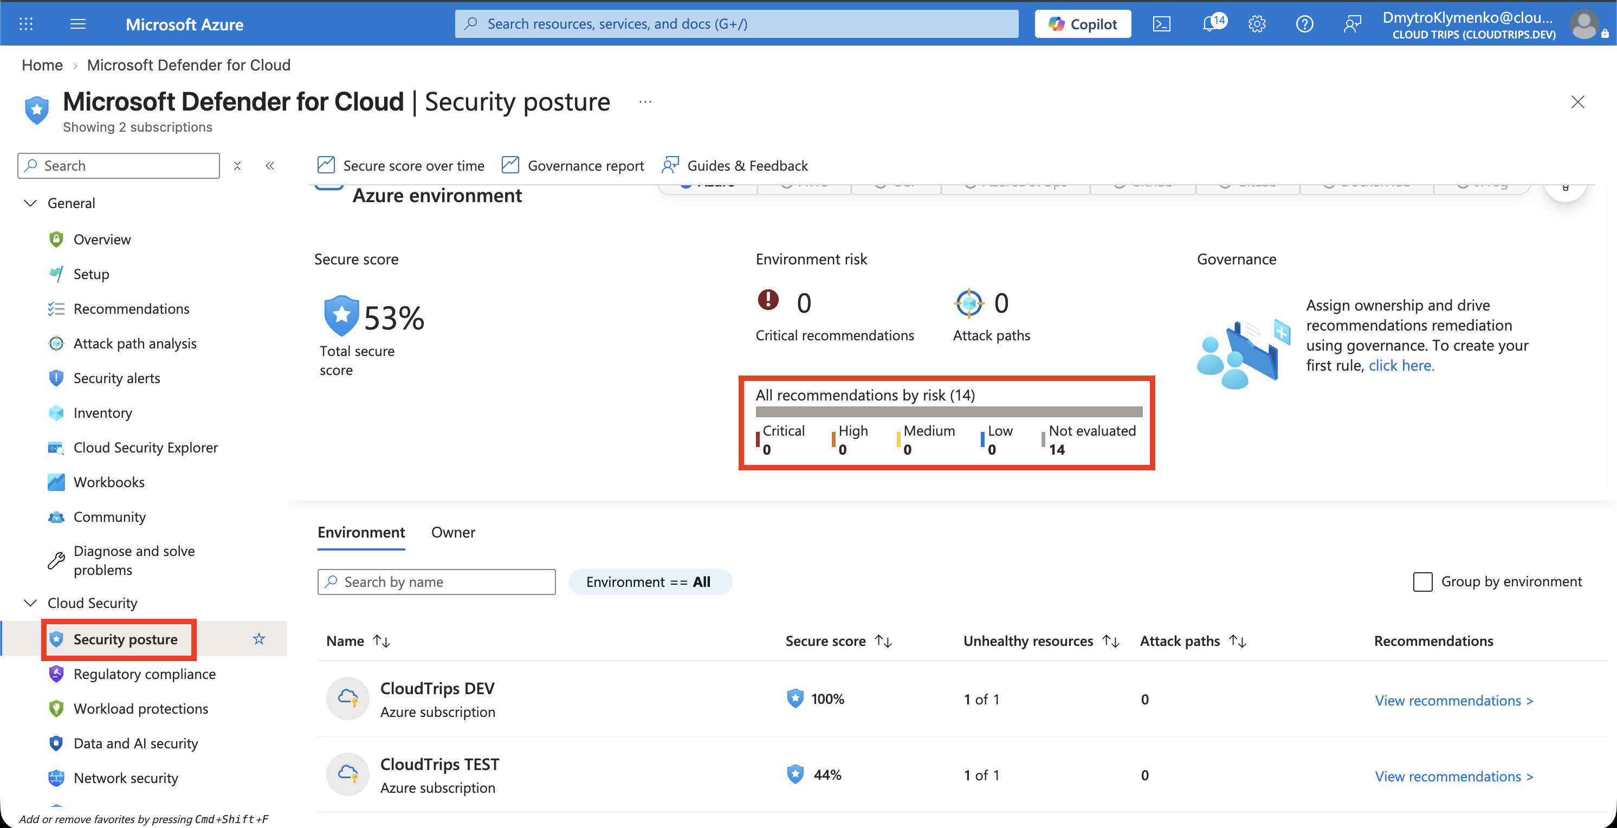This screenshot has height=828, width=1617.
Task: Click the Medium risk yellow marker
Action: click(x=899, y=439)
